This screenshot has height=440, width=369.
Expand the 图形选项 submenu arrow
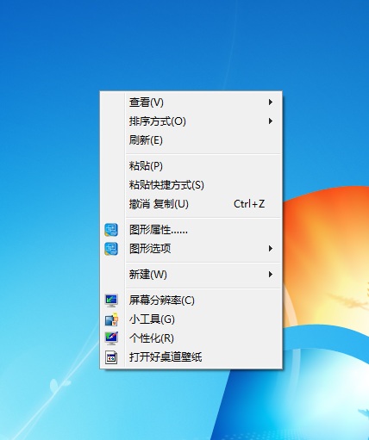tap(270, 249)
